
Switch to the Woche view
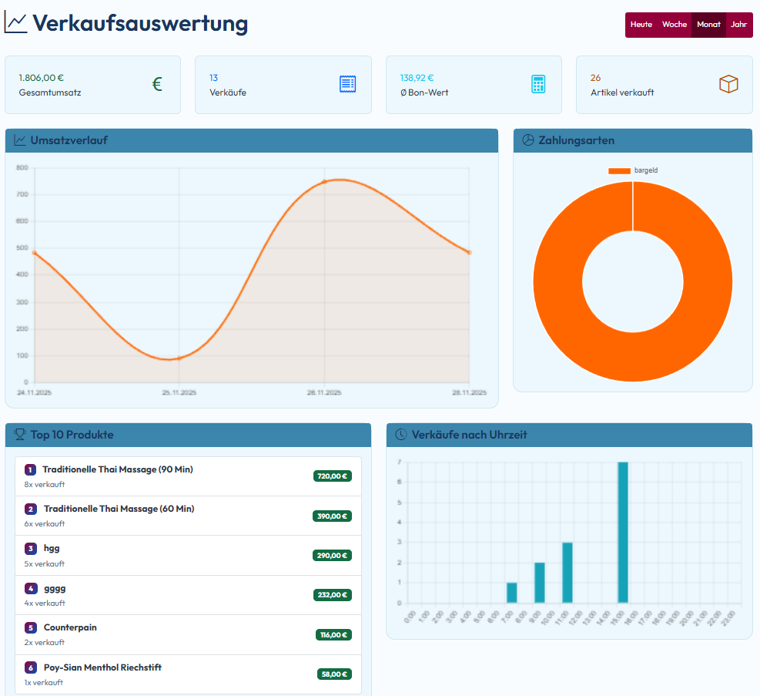coord(675,25)
